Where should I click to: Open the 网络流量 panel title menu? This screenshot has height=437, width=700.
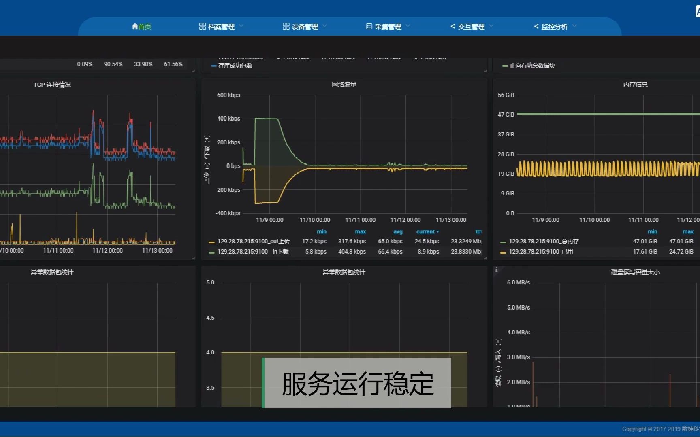(x=344, y=85)
